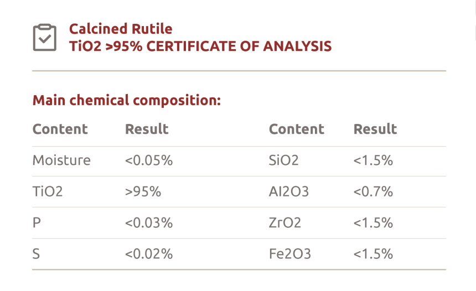Screen dimensions: 476x291
Task: Click the TiO2 result >95% value
Action: (x=143, y=192)
